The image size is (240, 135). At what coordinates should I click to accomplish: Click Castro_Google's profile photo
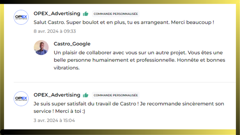41,47
